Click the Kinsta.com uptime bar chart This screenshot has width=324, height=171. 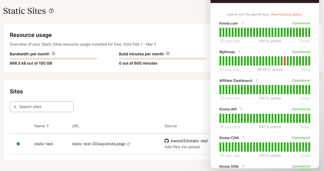pos(265,32)
